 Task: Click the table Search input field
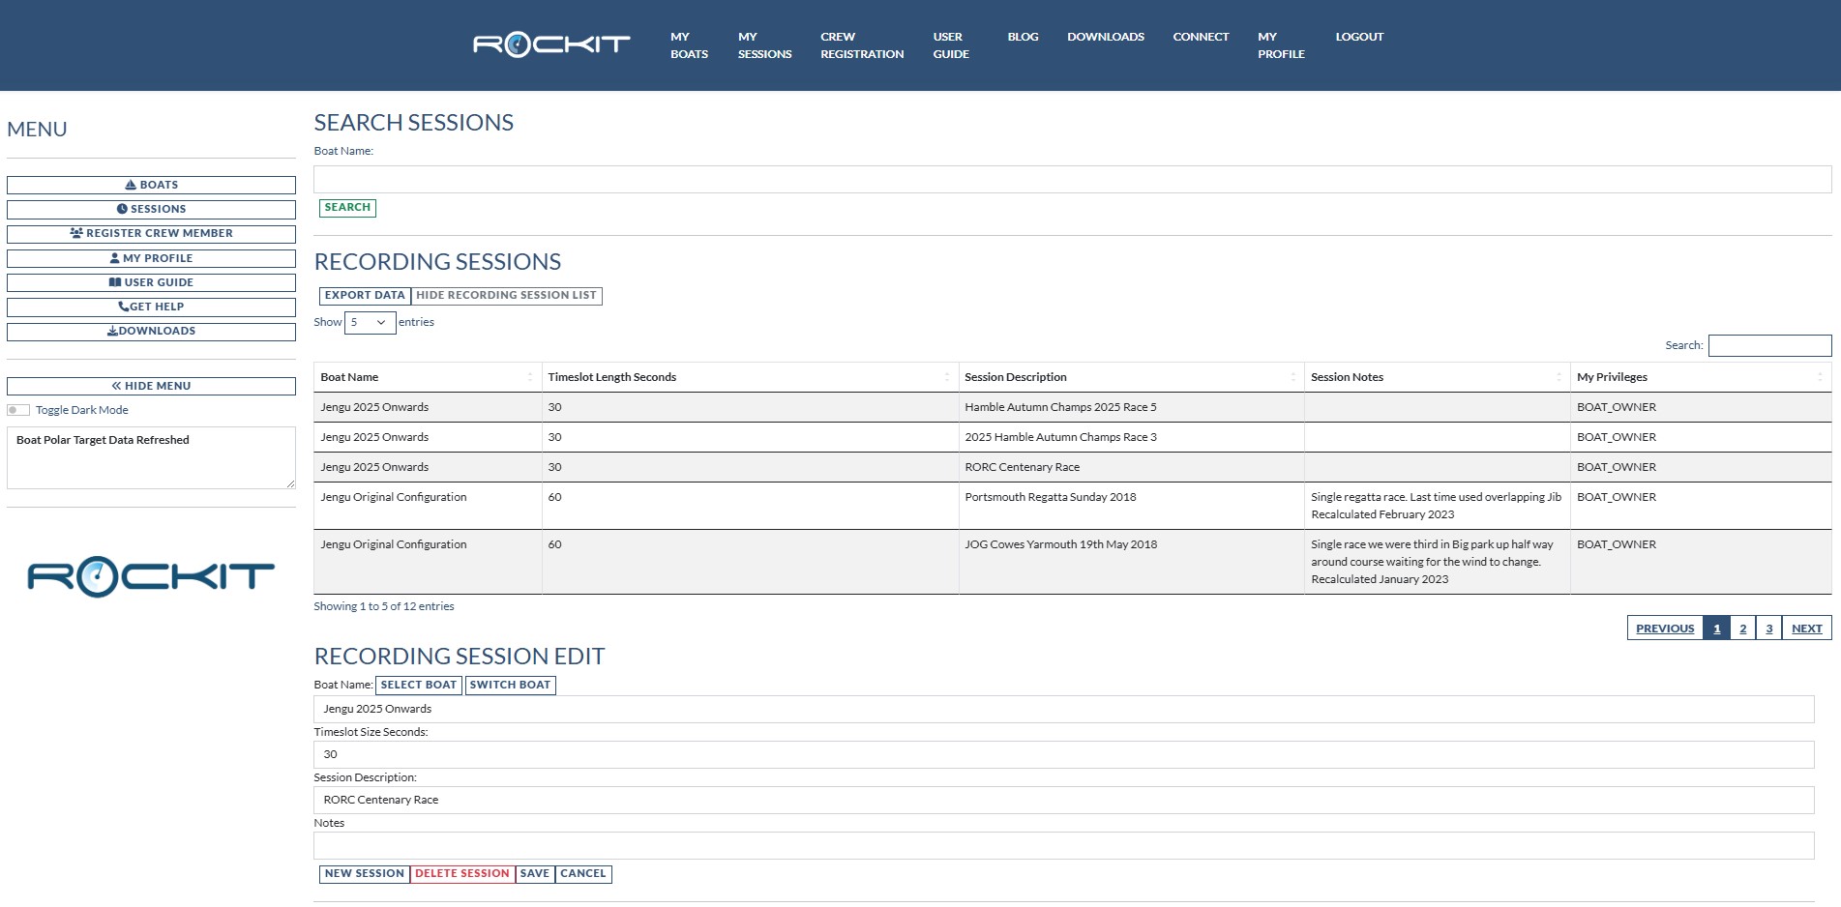(1768, 345)
